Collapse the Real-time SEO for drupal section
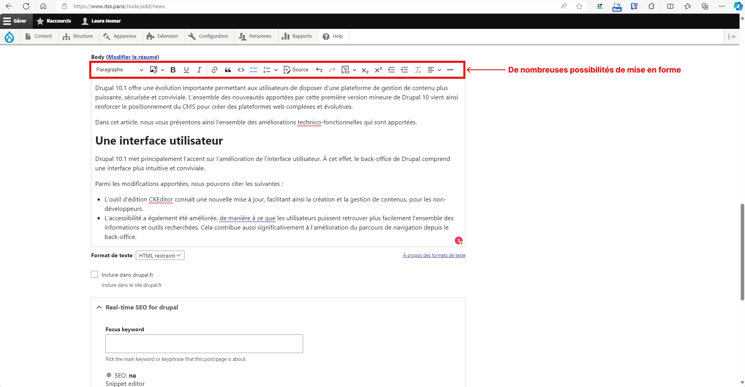 pos(99,307)
